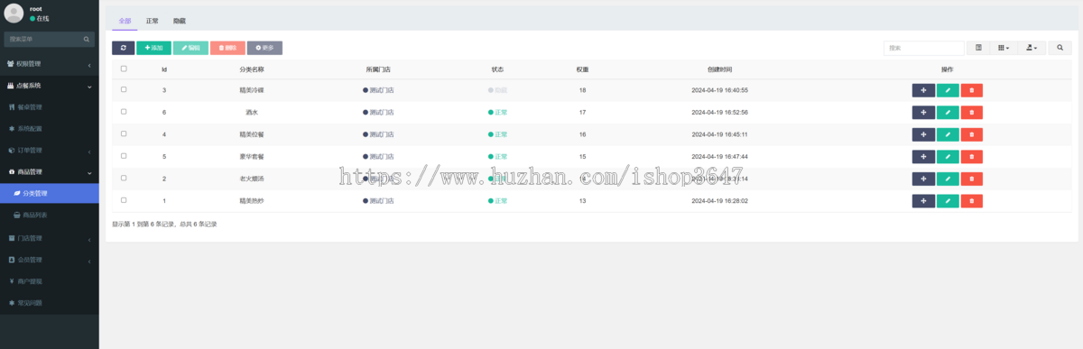Click the green 添加 button
Image resolution: width=1083 pixels, height=349 pixels.
point(153,48)
